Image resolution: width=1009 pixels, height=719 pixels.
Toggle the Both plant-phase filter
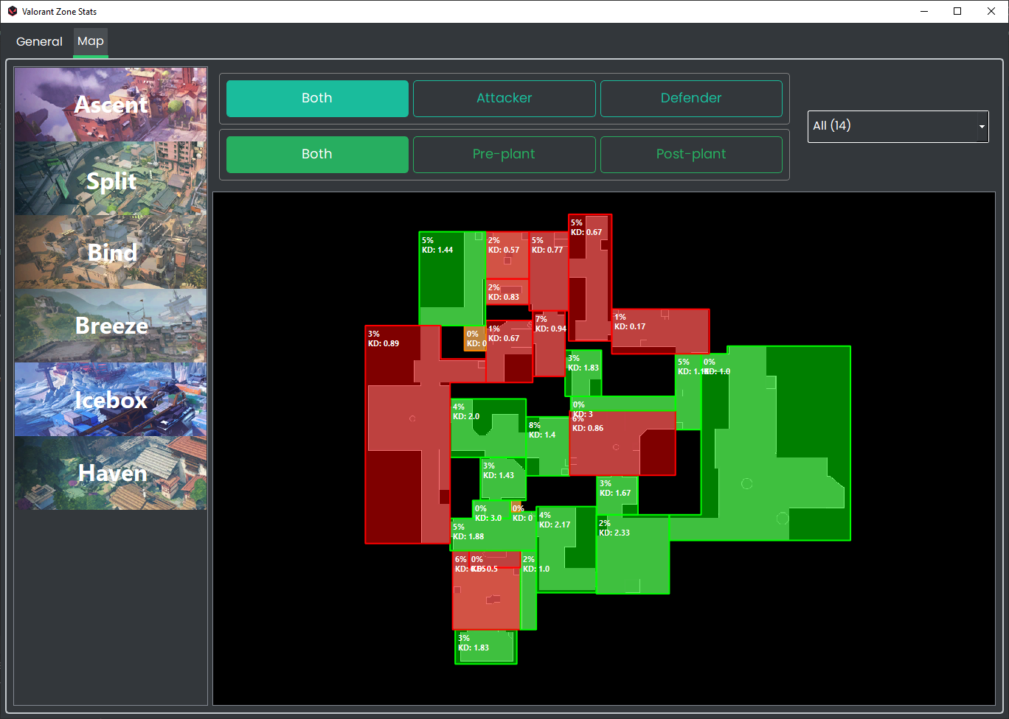[317, 155]
